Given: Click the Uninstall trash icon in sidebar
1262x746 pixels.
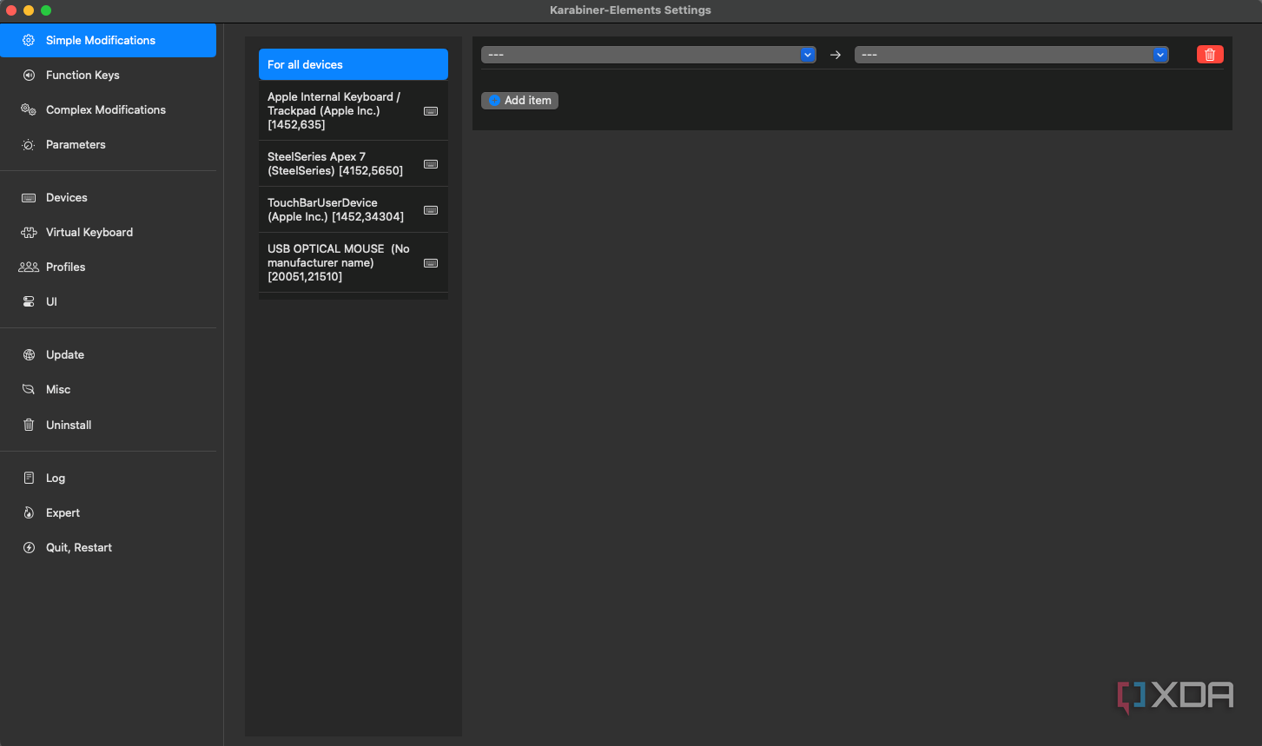Looking at the screenshot, I should (x=29, y=425).
